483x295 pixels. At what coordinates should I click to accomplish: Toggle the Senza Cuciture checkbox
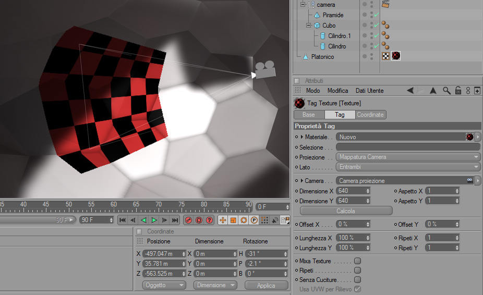[357, 279]
